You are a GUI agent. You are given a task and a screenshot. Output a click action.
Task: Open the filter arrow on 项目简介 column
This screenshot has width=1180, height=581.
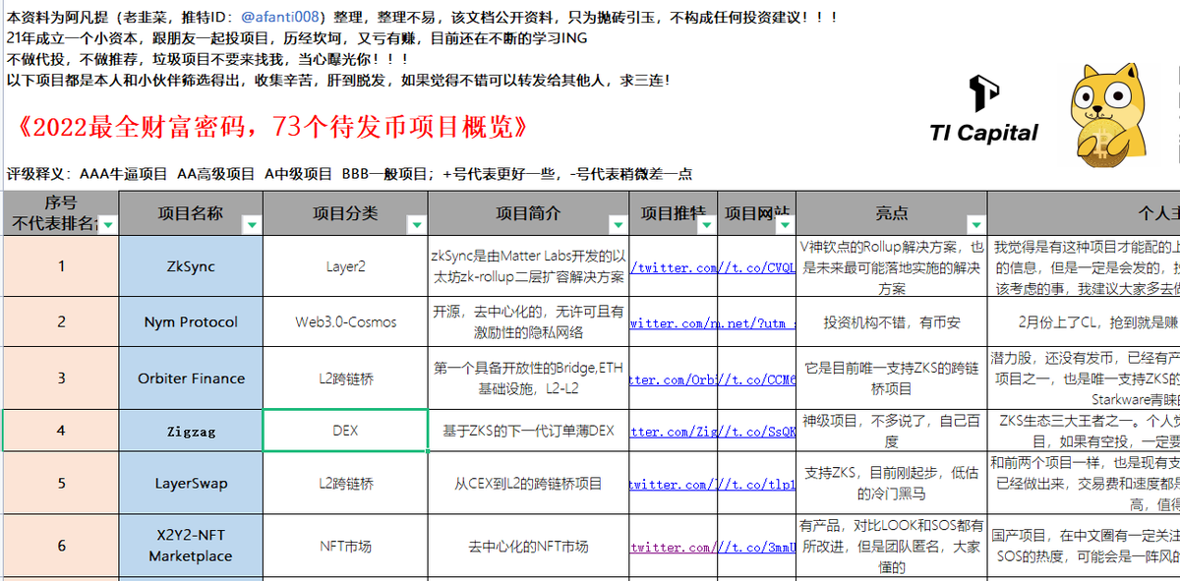(619, 225)
